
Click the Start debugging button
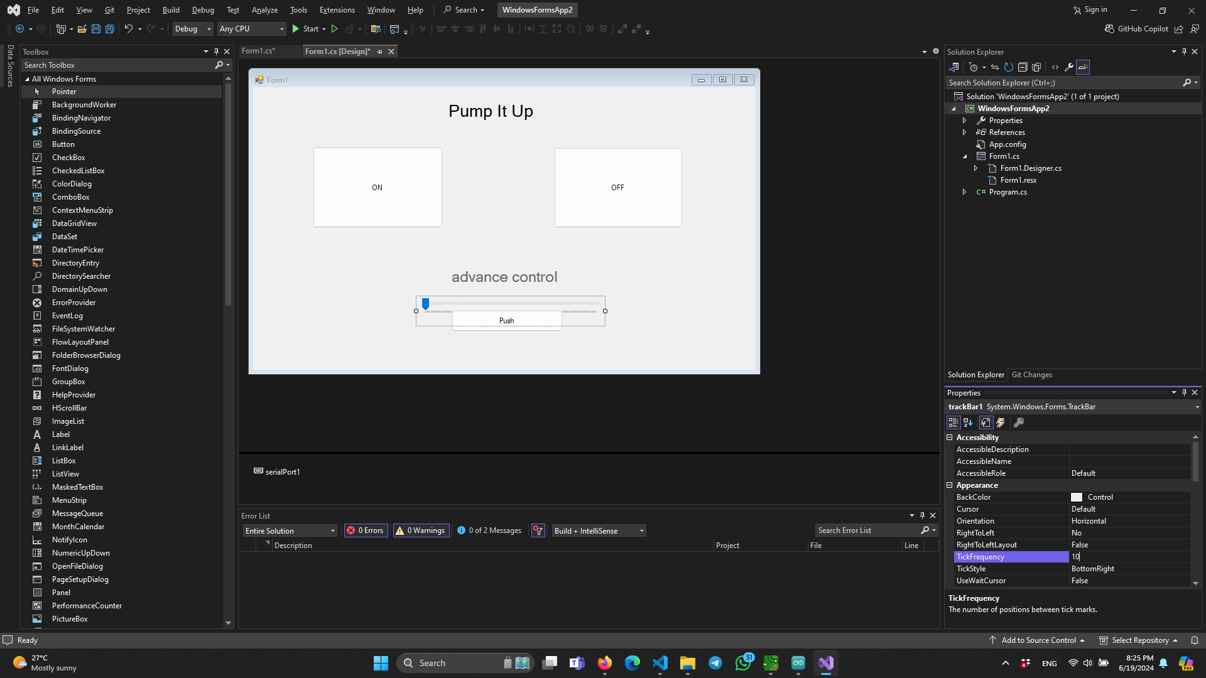tap(306, 29)
